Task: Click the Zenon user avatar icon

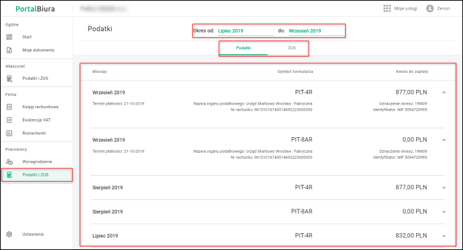Action: (x=430, y=9)
